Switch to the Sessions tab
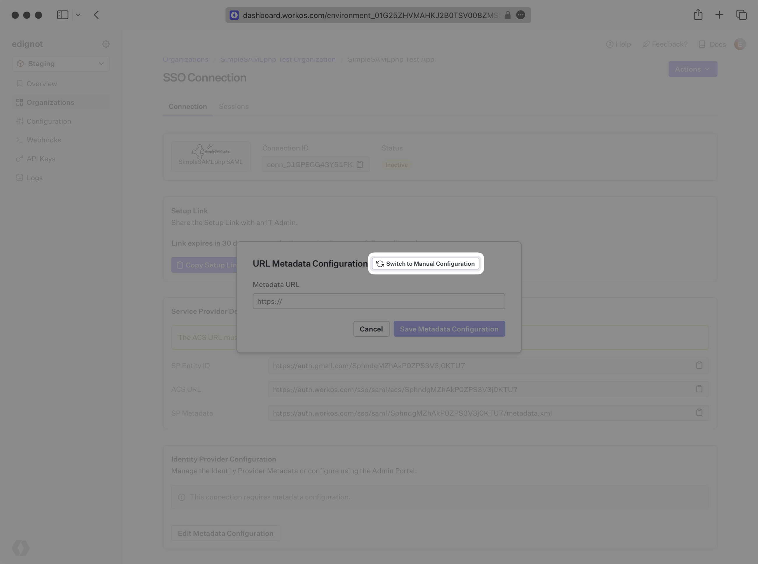Screen dimensions: 758x564 tap(233, 107)
